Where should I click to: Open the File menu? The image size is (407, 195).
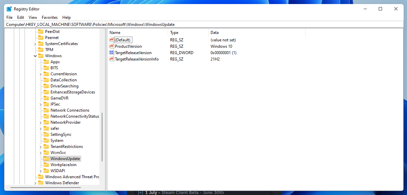click(x=9, y=17)
